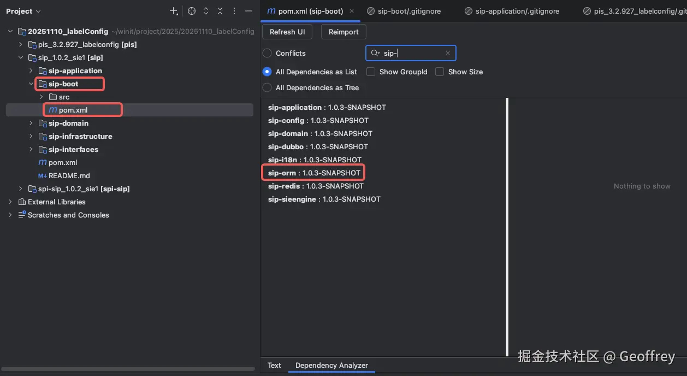
Task: Expand Scratches and Consoles
Action: (10, 215)
